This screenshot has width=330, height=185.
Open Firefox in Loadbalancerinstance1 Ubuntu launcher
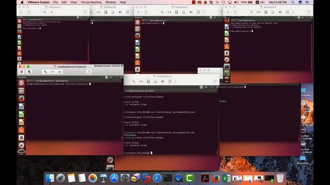tap(21, 99)
